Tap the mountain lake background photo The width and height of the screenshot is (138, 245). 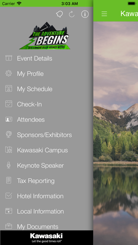(116, 133)
